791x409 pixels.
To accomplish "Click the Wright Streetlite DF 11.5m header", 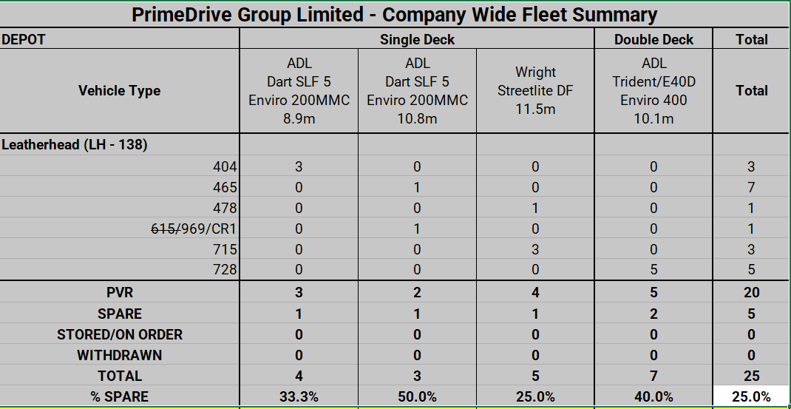I will coord(535,91).
